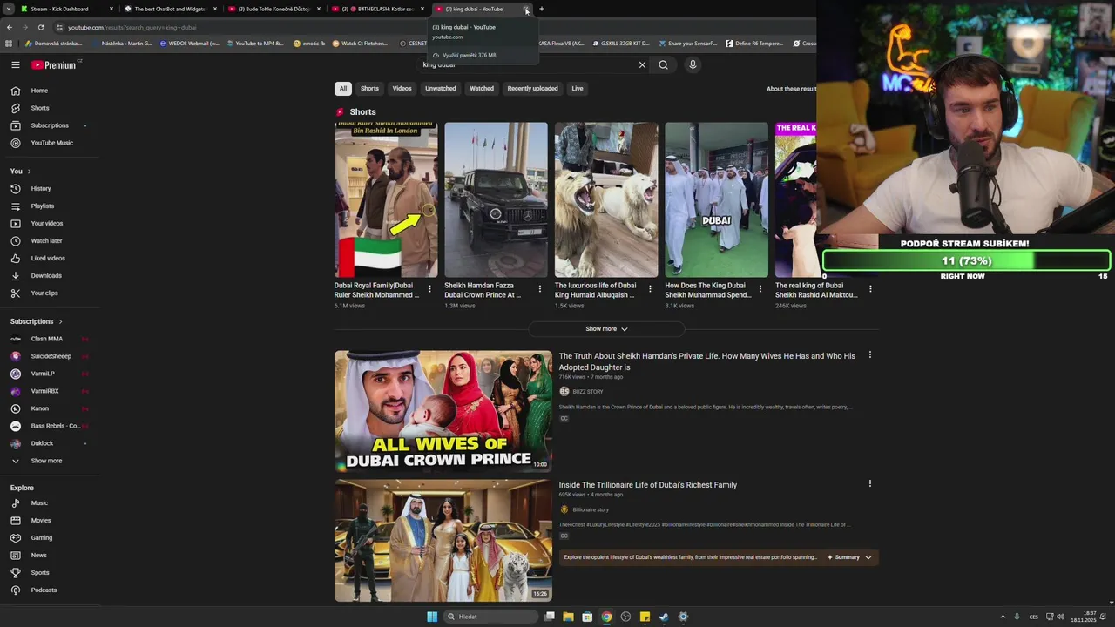The width and height of the screenshot is (1115, 627).
Task: Open File Explorer from taskbar
Action: 568,617
